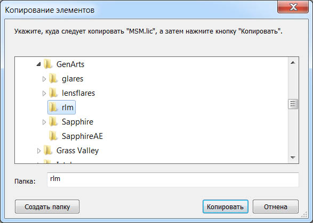Click the rlm folder icon
Image resolution: width=313 pixels, height=223 pixels.
[53, 107]
